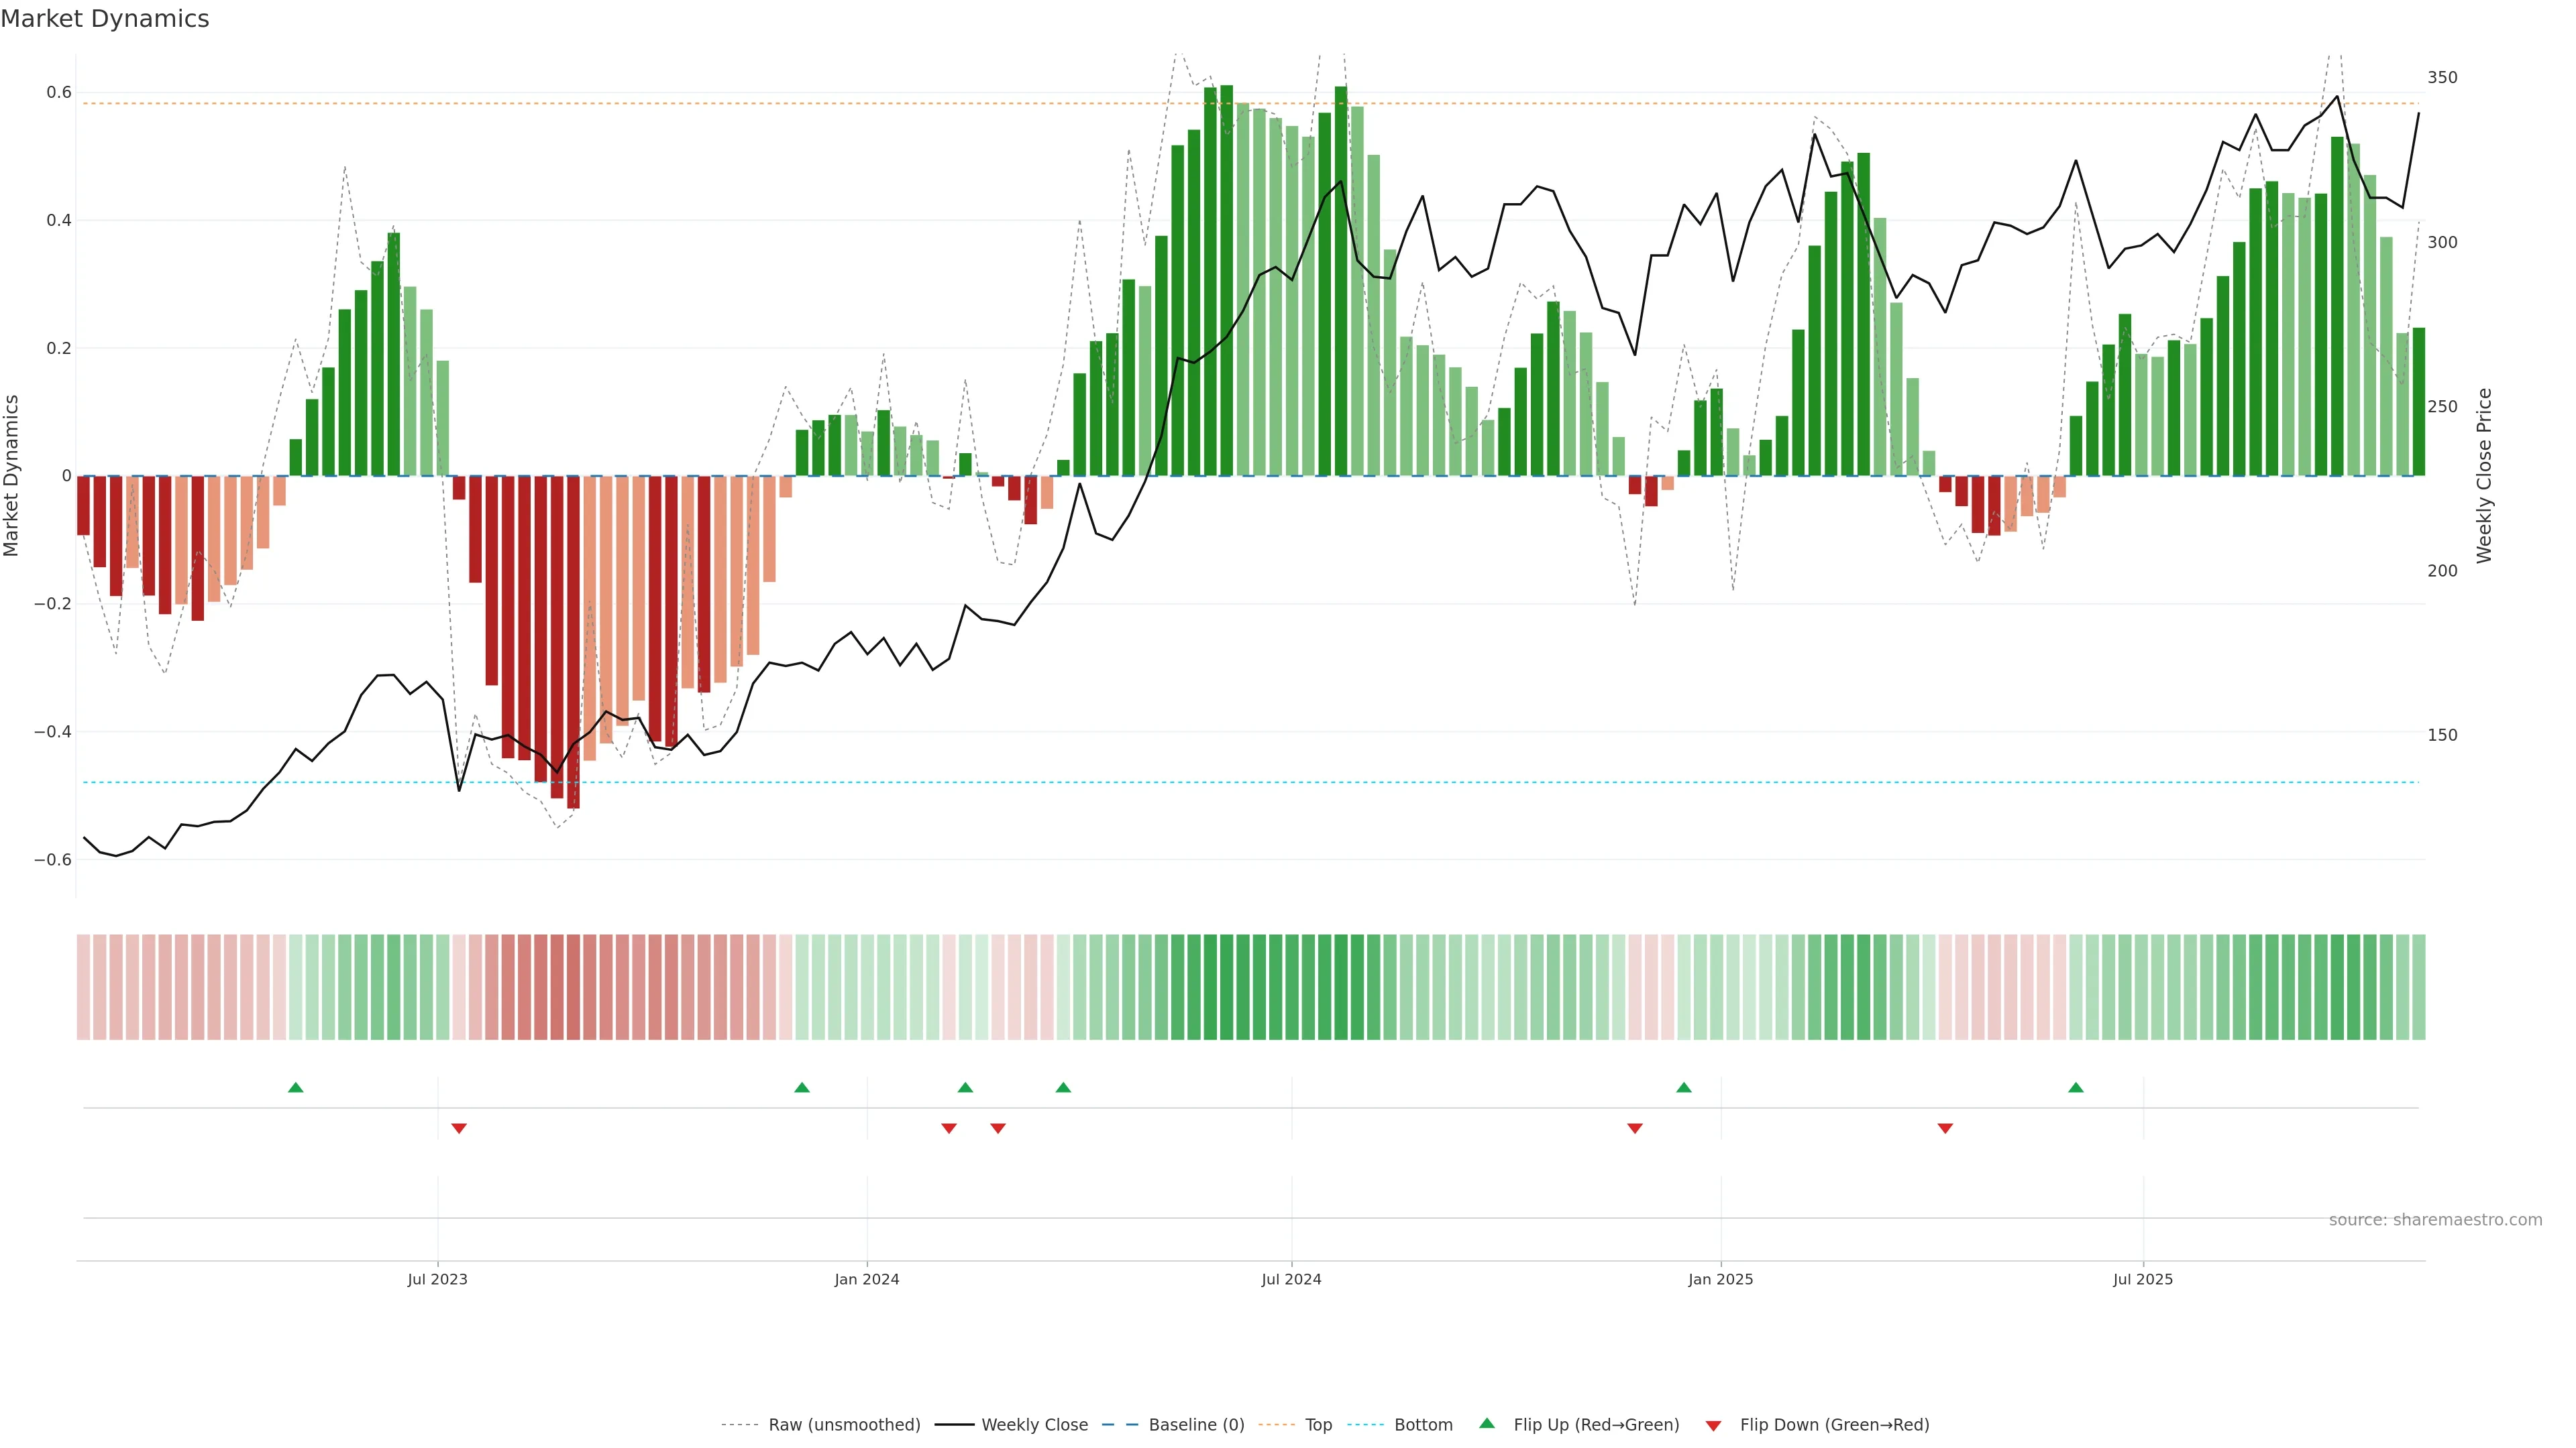Image resolution: width=2576 pixels, height=1448 pixels.
Task: Click the red flip-down marker after Jul 2023
Action: click(459, 1128)
